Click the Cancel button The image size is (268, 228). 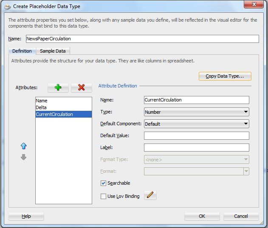[x=241, y=216]
